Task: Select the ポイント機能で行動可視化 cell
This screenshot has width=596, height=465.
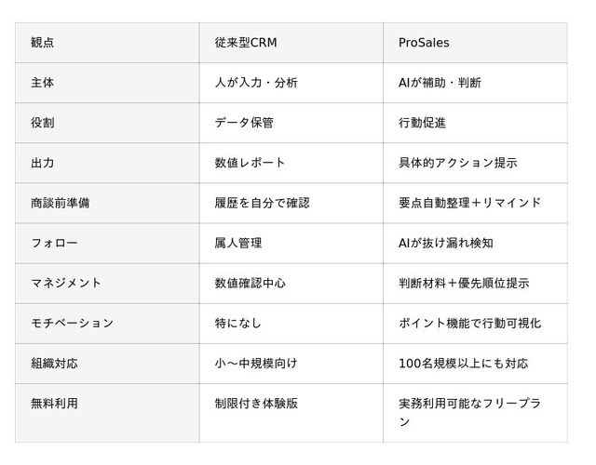Action: [469, 323]
